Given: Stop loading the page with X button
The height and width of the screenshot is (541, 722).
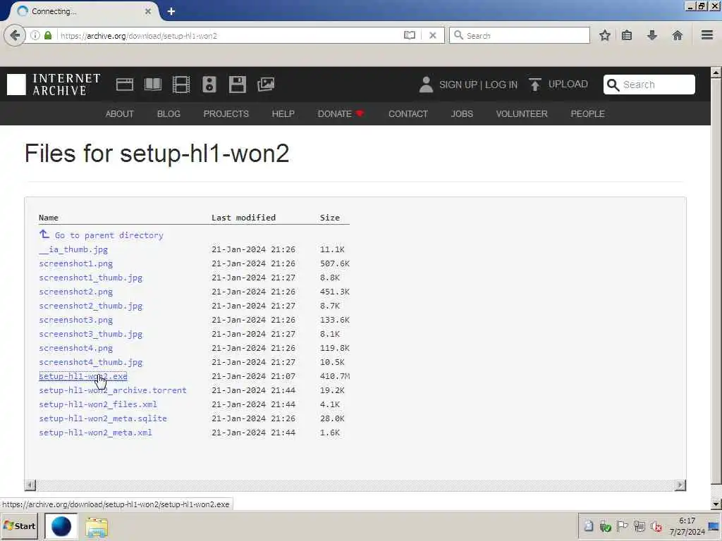Looking at the screenshot, I should [x=432, y=35].
